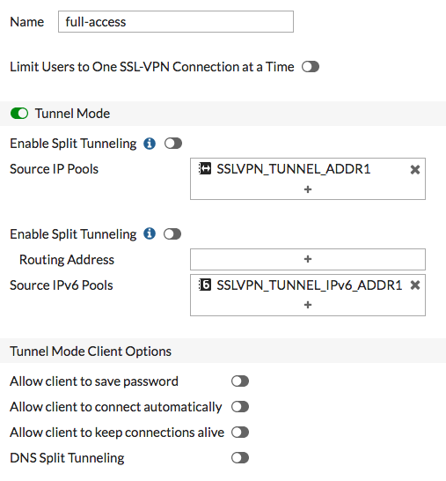Enable Allow client to save password
Viewport: 446px width, 481px height.
(x=240, y=381)
